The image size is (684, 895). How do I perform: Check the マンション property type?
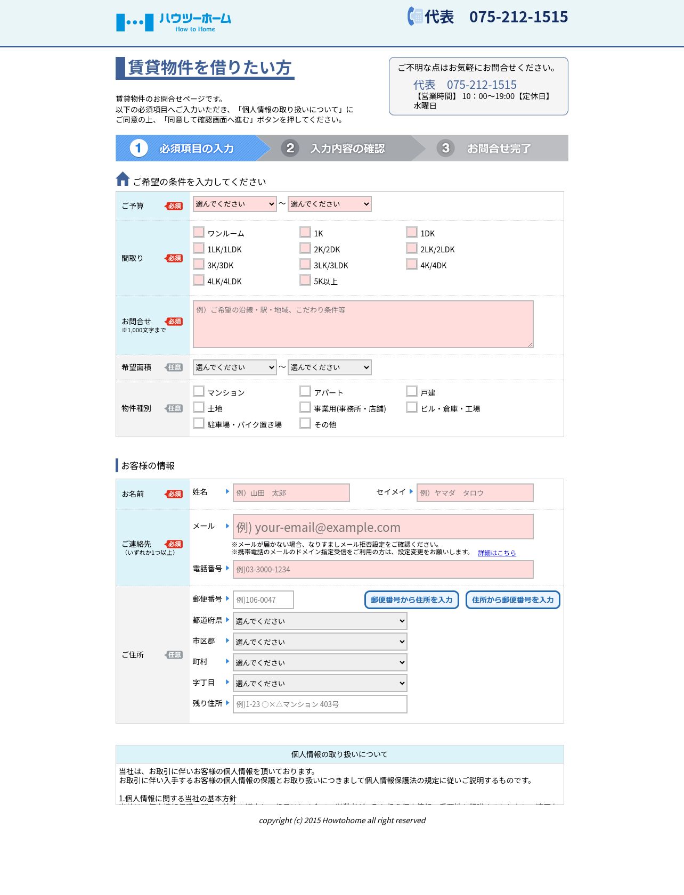pyautogui.click(x=199, y=391)
